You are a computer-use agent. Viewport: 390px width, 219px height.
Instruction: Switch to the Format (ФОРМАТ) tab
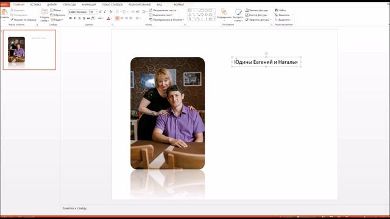click(x=179, y=4)
